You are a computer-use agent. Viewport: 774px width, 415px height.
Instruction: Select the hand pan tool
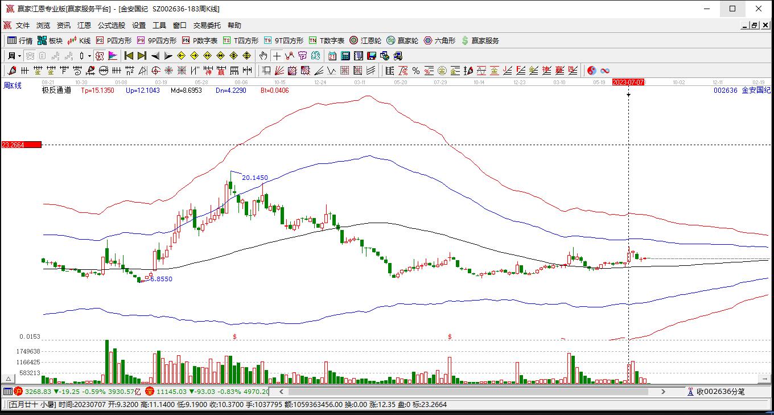pos(263,56)
